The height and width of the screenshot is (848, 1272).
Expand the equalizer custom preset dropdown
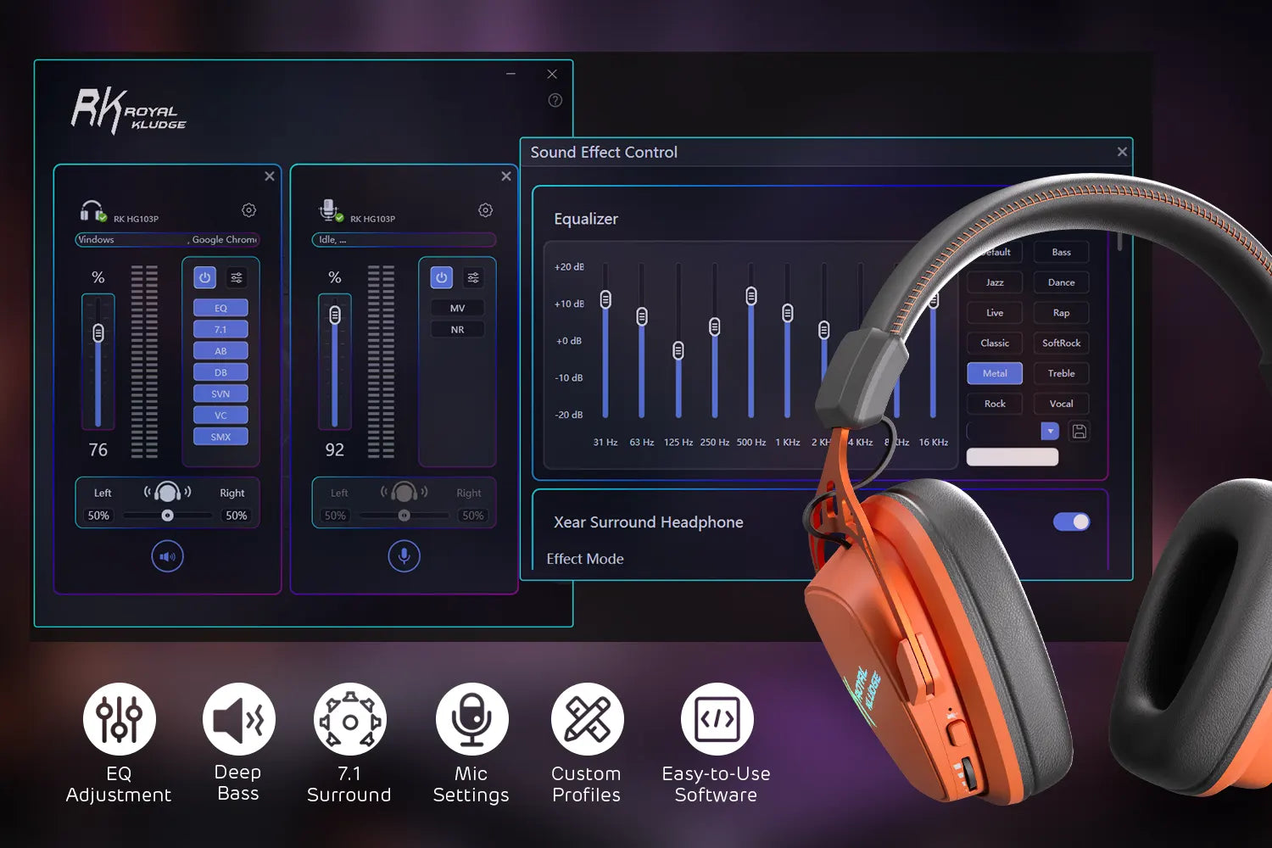1050,431
